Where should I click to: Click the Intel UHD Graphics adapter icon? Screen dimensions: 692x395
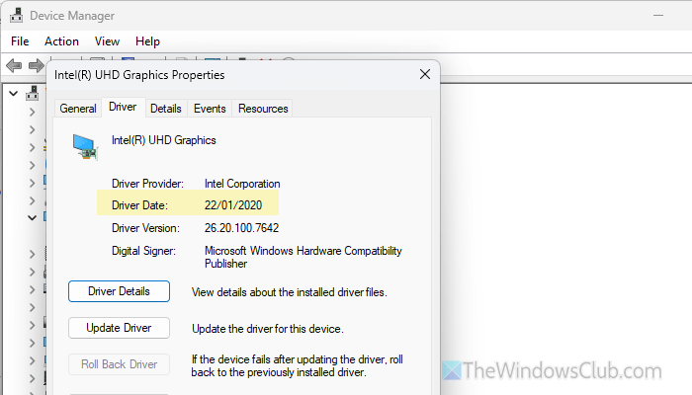coord(85,147)
